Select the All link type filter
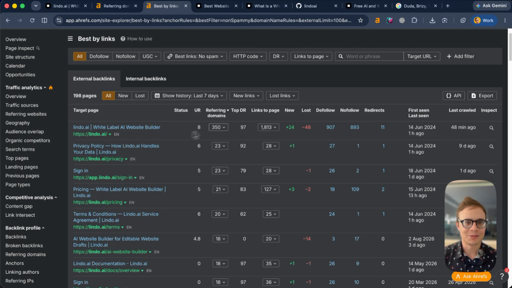This screenshot has width=512, height=288. [80, 56]
